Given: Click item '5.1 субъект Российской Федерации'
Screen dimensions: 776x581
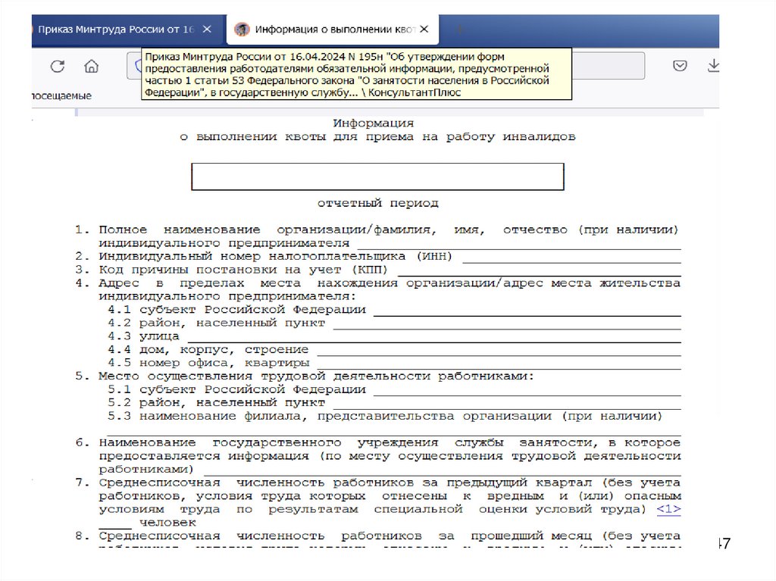Looking at the screenshot, I should pyautogui.click(x=237, y=390).
